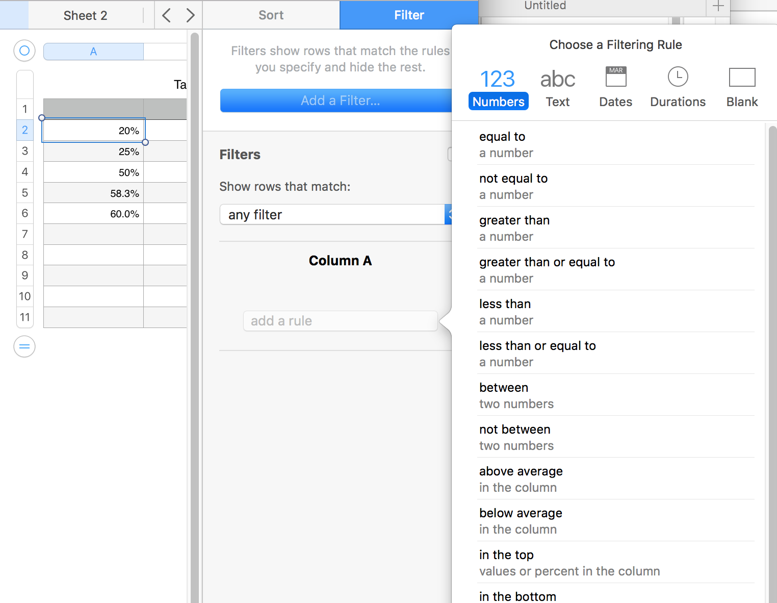Switch to the Sheet 2 tab
Viewport: 777px width, 603px height.
click(x=85, y=15)
